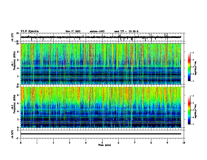Click the ch.1 spectrogram panel

[x=101, y=64]
